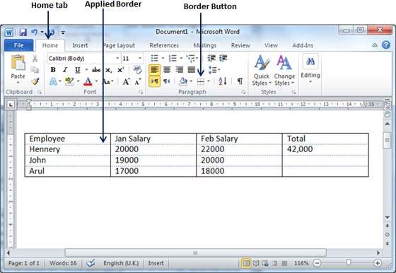Toggle Show/Hide paragraph marks

240,81
